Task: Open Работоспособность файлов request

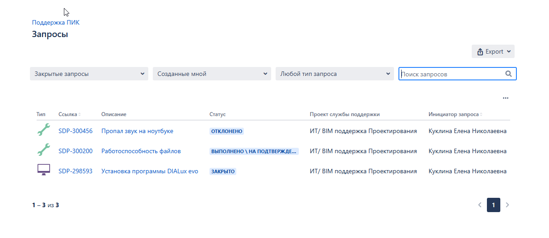Action: click(141, 151)
